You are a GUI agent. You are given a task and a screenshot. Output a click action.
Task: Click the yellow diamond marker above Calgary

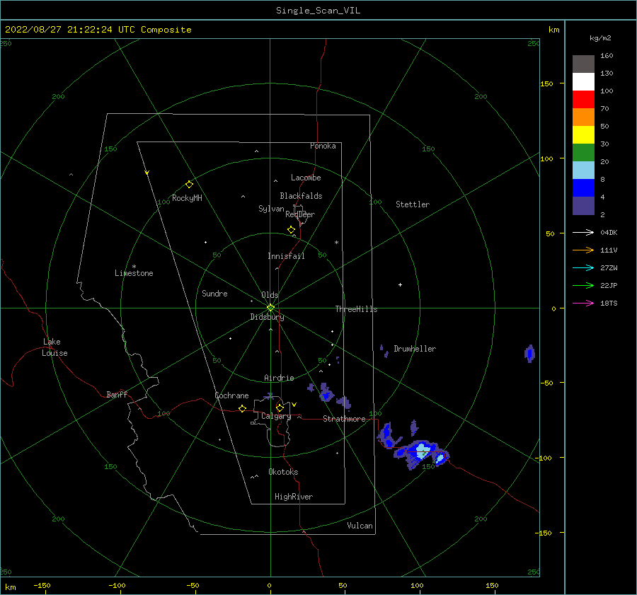[x=280, y=408]
